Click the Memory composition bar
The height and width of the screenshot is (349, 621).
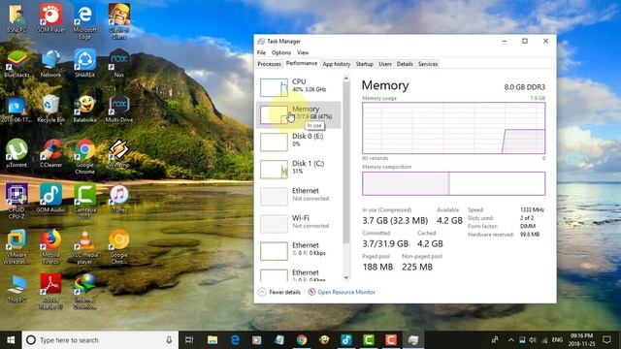coord(453,183)
